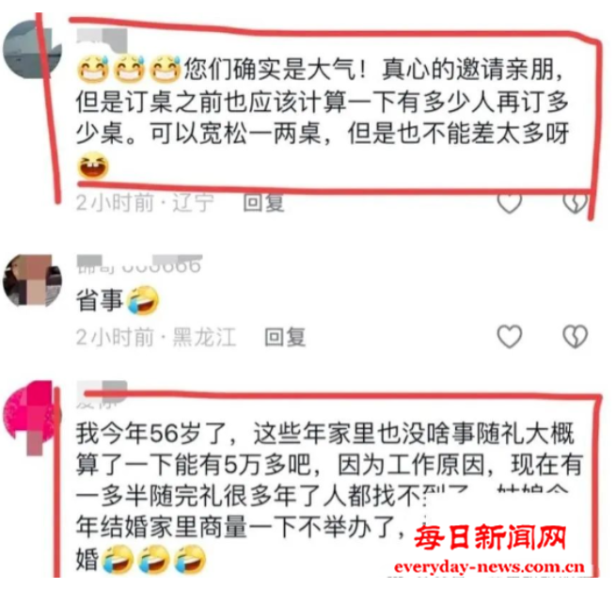Reply to the Heilongjiang comment via 回复
The width and height of the screenshot is (616, 589).
(285, 337)
